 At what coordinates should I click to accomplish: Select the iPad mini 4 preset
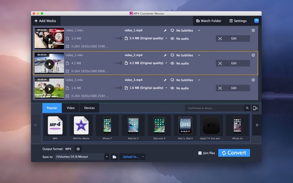click(x=159, y=128)
